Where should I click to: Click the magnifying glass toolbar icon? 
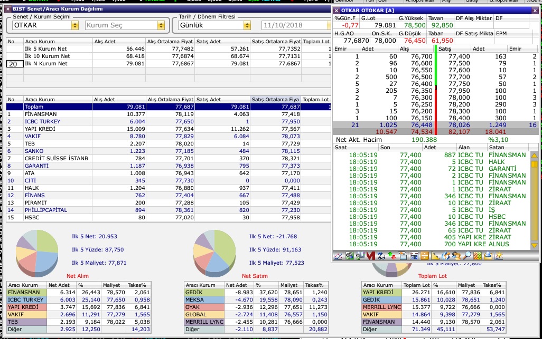tap(467, 256)
